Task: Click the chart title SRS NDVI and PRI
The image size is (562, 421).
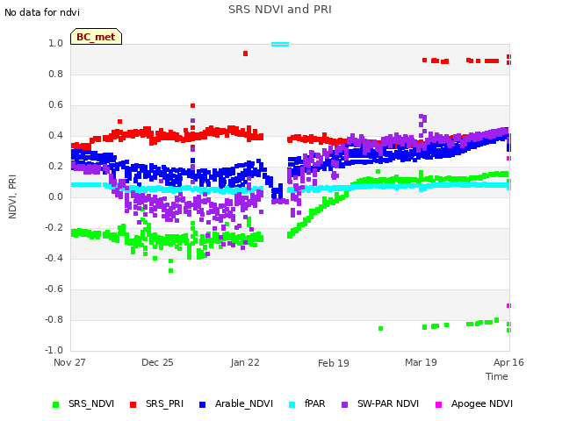Action: (x=280, y=10)
